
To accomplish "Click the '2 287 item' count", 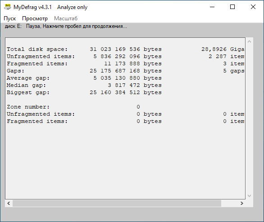I will (x=226, y=56).
